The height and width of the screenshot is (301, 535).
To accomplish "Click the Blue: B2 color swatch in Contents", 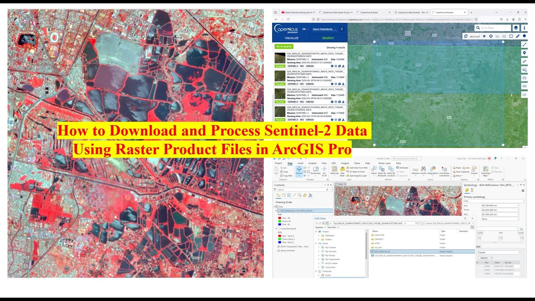I will click(280, 224).
